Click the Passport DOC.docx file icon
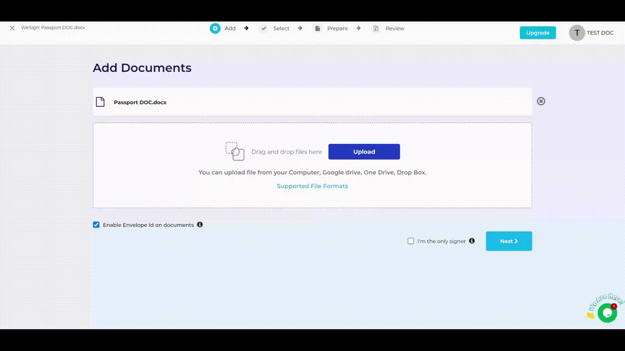 pyautogui.click(x=100, y=102)
